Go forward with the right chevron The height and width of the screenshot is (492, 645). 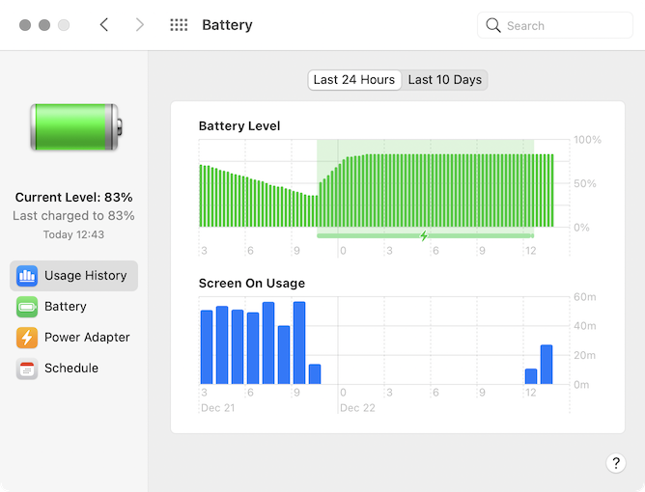point(140,25)
